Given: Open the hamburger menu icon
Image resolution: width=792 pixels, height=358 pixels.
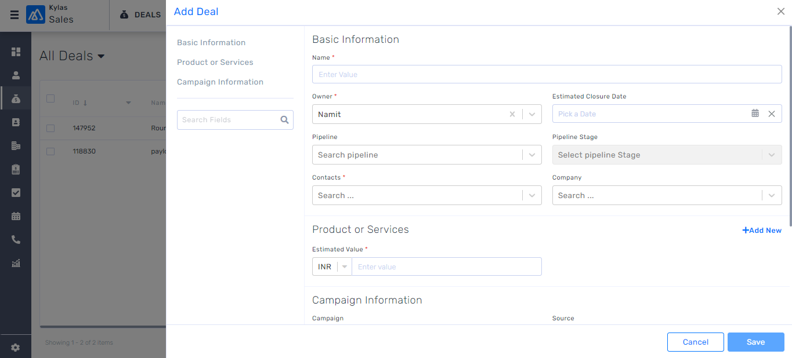Looking at the screenshot, I should 15,15.
